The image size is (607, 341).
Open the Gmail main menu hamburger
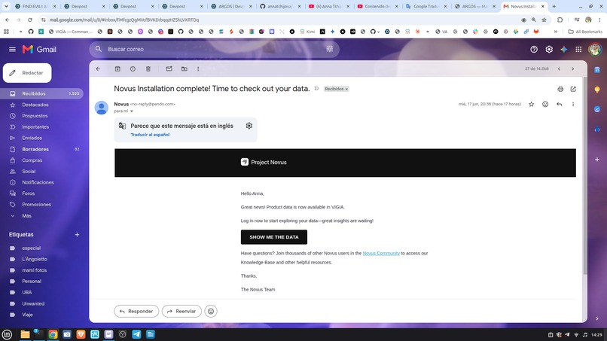click(12, 49)
